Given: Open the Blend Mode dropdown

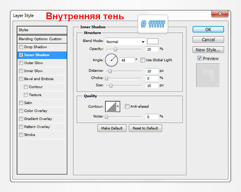Looking at the screenshot, I should (125, 41).
